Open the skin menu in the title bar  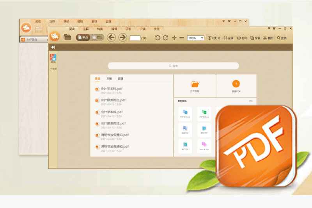[x=274, y=28]
